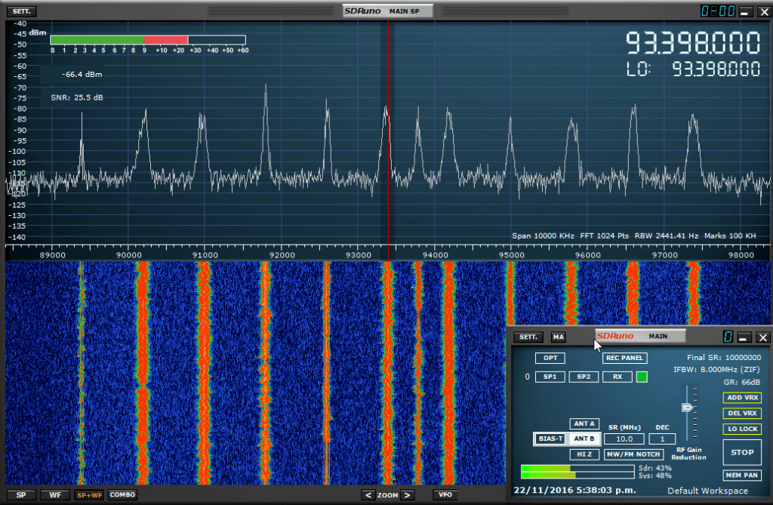Click the green RX status indicator square
The height and width of the screenshot is (505, 773).
click(642, 376)
